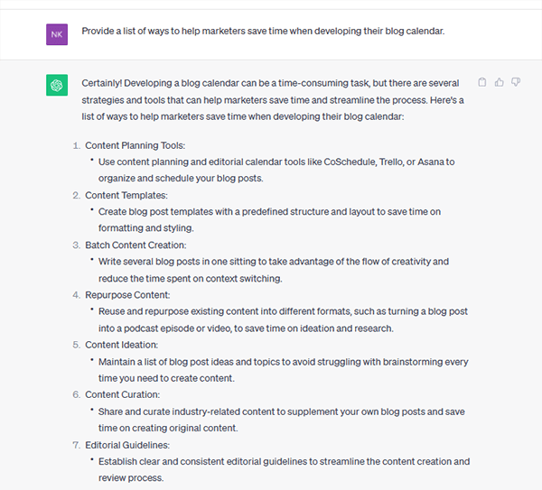This screenshot has width=542, height=490.
Task: Click the user prompt about blog calendar
Action: click(x=263, y=31)
